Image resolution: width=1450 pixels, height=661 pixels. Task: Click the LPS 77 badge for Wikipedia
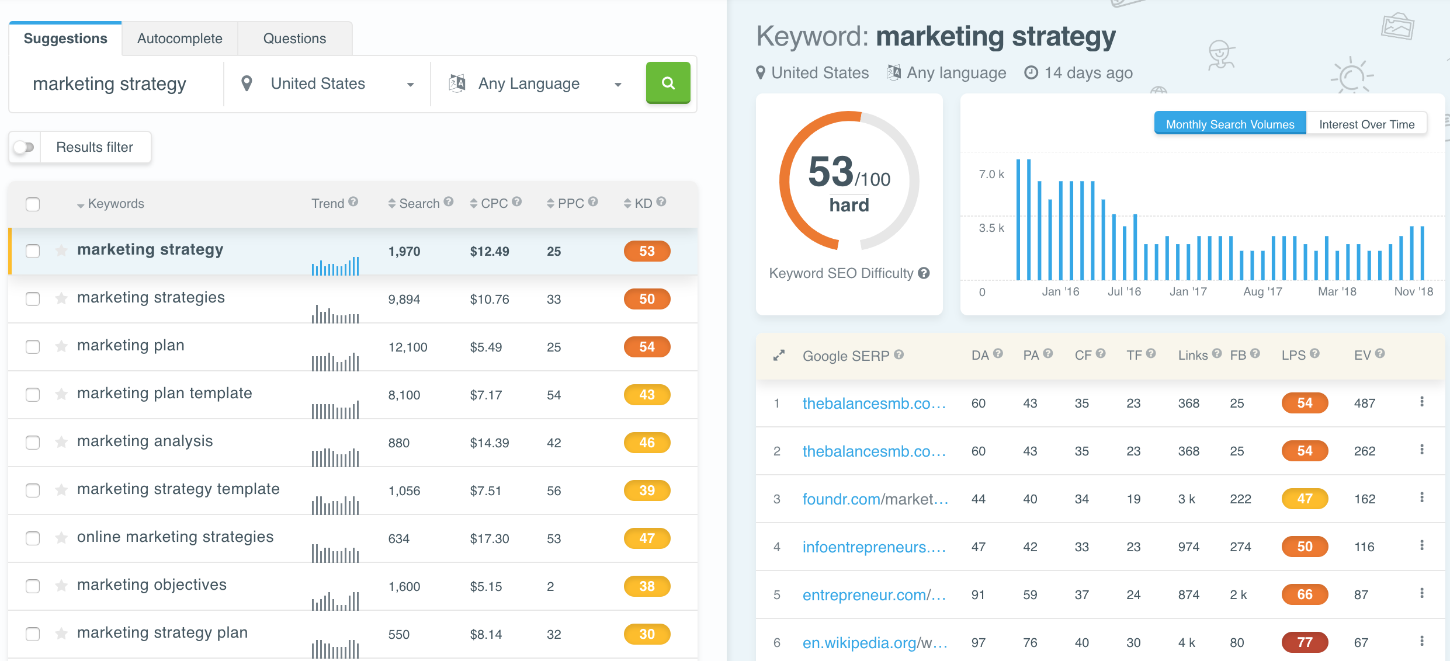1305,642
